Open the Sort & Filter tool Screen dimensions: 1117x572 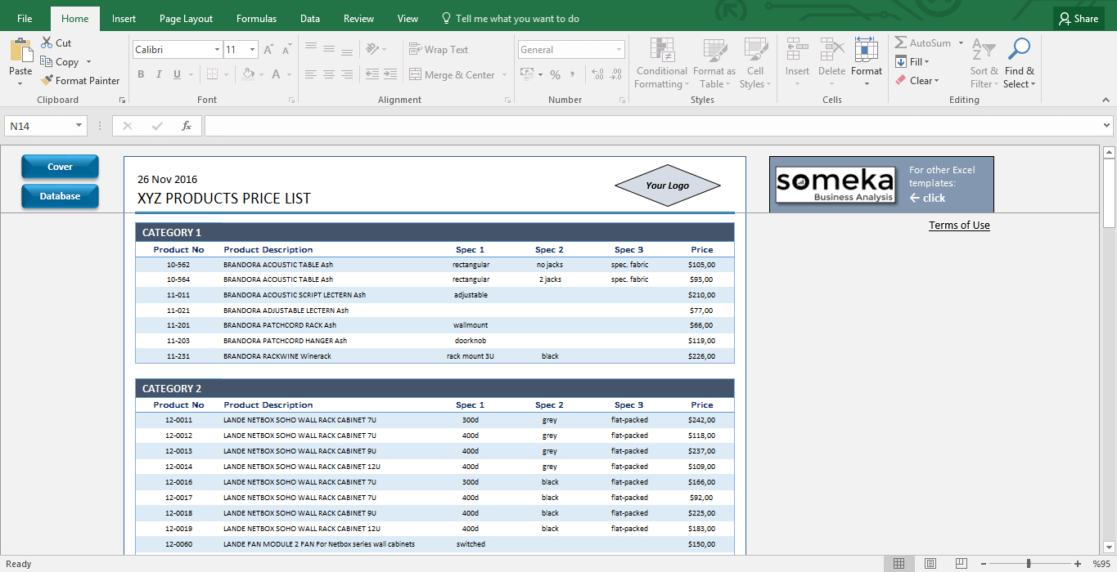pyautogui.click(x=984, y=63)
